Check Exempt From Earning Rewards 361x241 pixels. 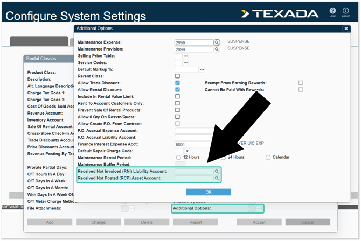[x=301, y=83]
